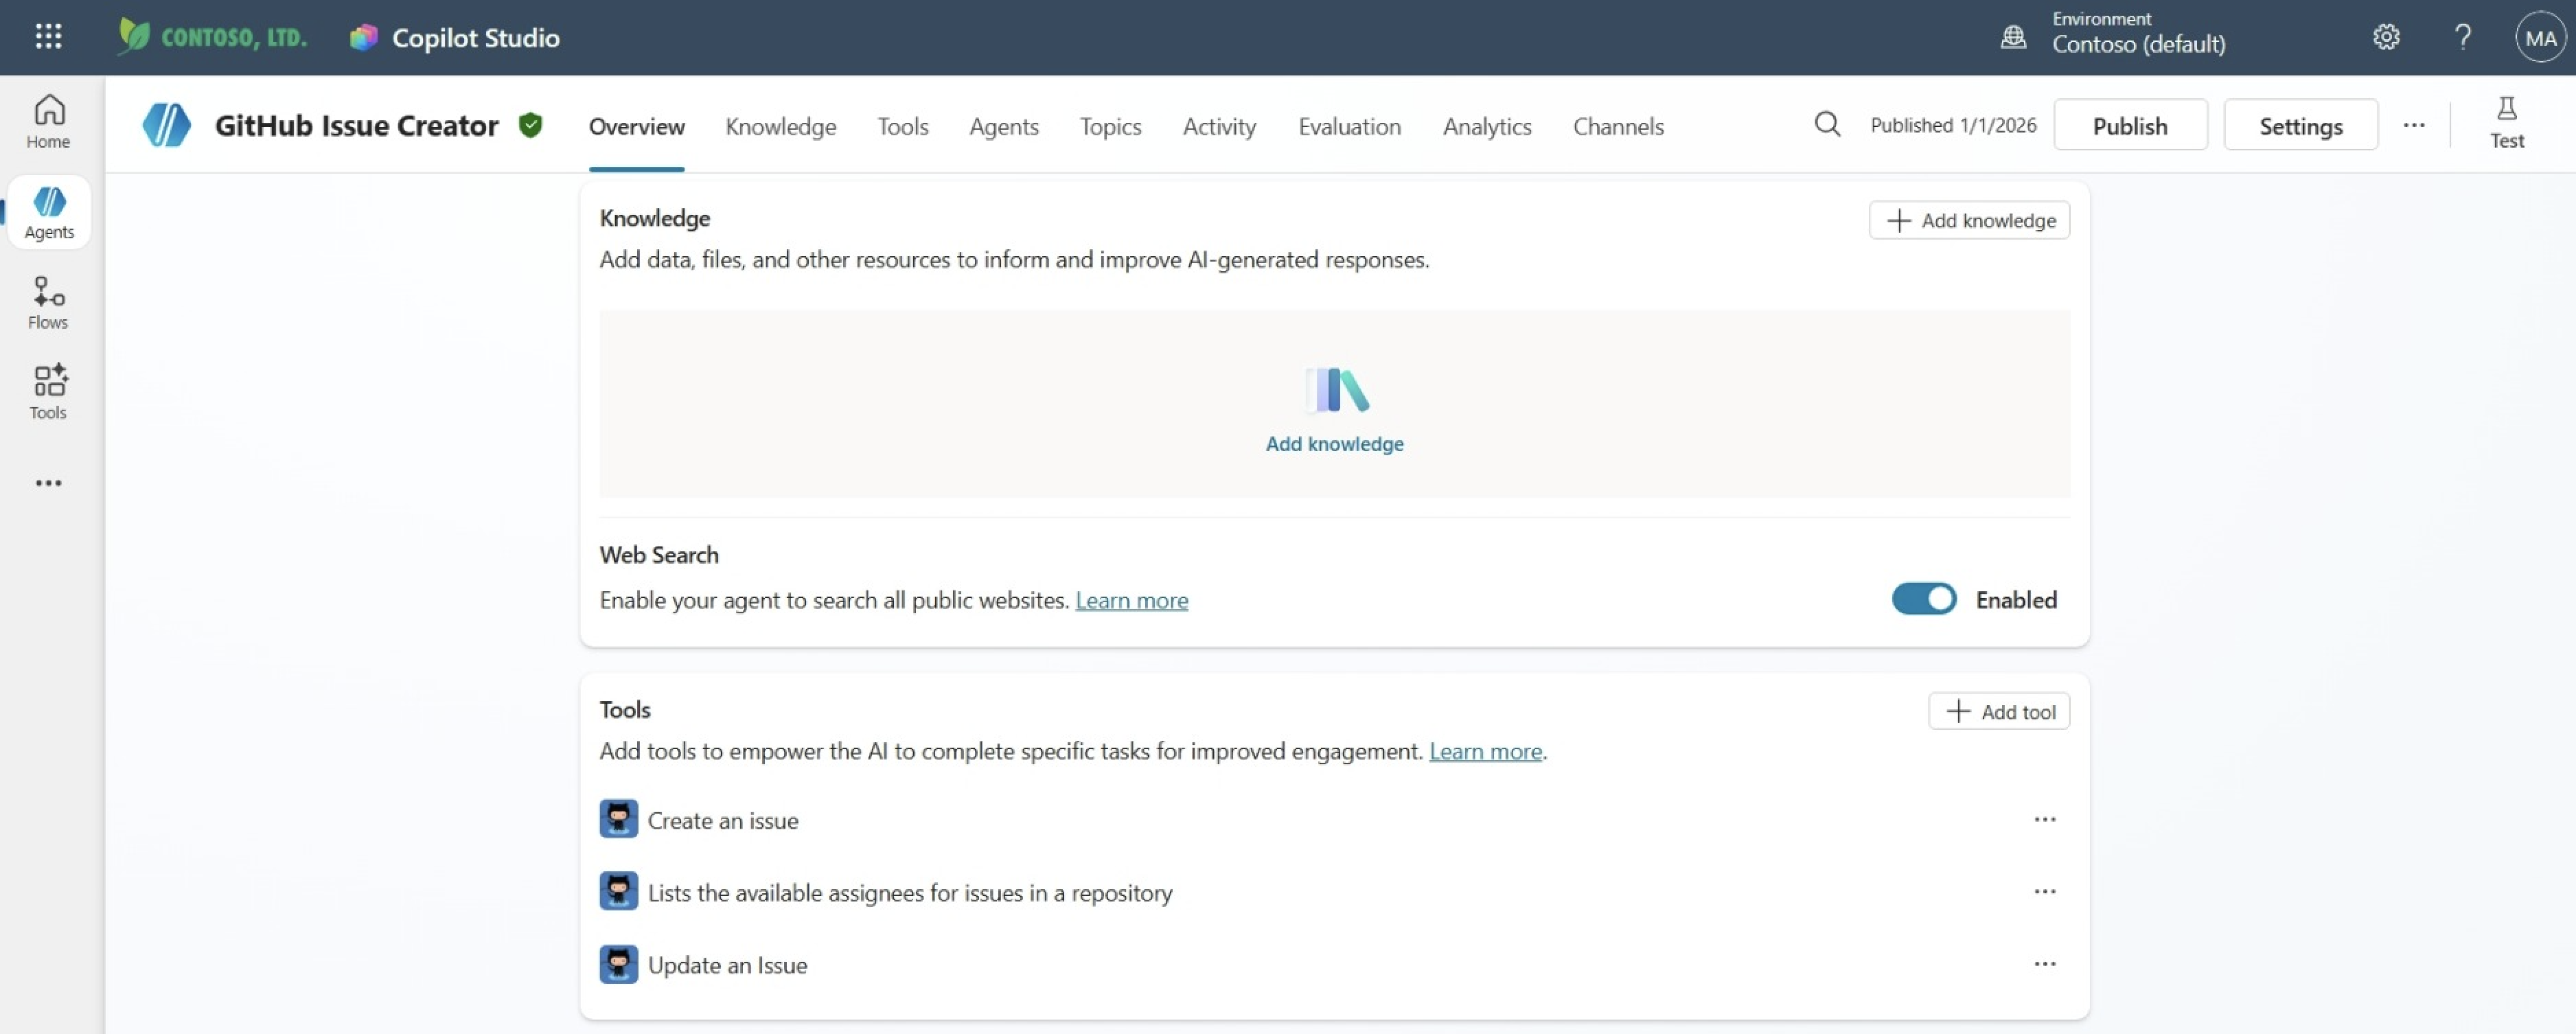Open the app launcher waffle icon

click(48, 37)
